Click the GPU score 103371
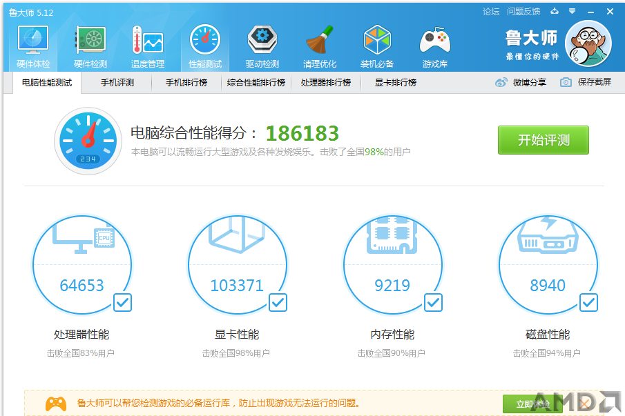This screenshot has height=416, width=625. tap(237, 286)
